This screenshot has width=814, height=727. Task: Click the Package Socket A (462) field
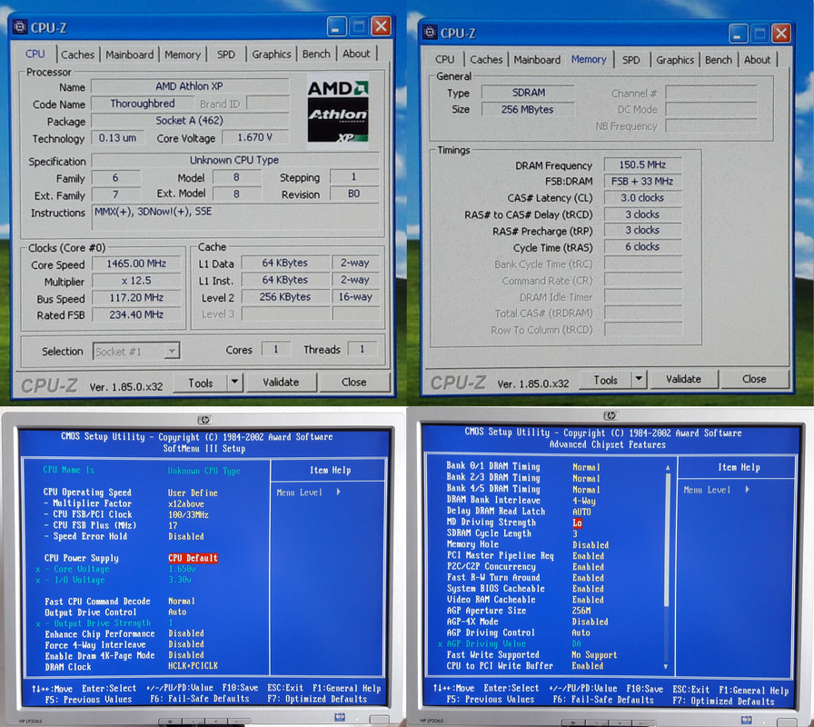coord(190,121)
